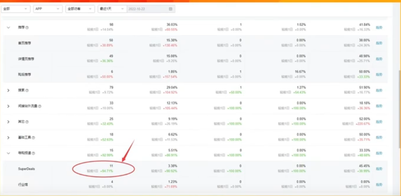The width and height of the screenshot is (401, 196).
Task: Click the page vertical scrollbar
Action: 399,109
